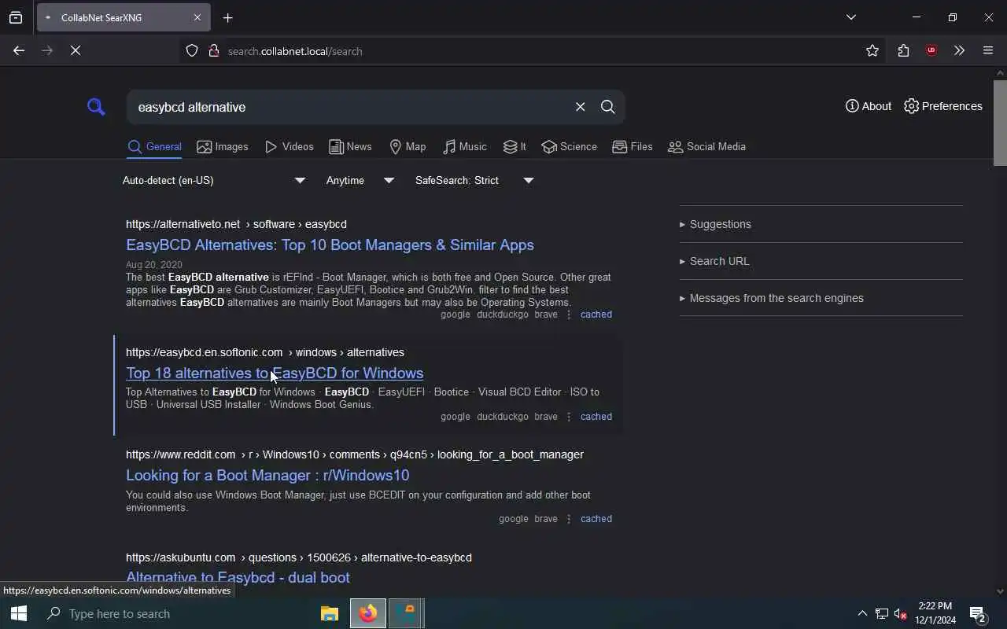Open site information lock icon

tap(213, 50)
